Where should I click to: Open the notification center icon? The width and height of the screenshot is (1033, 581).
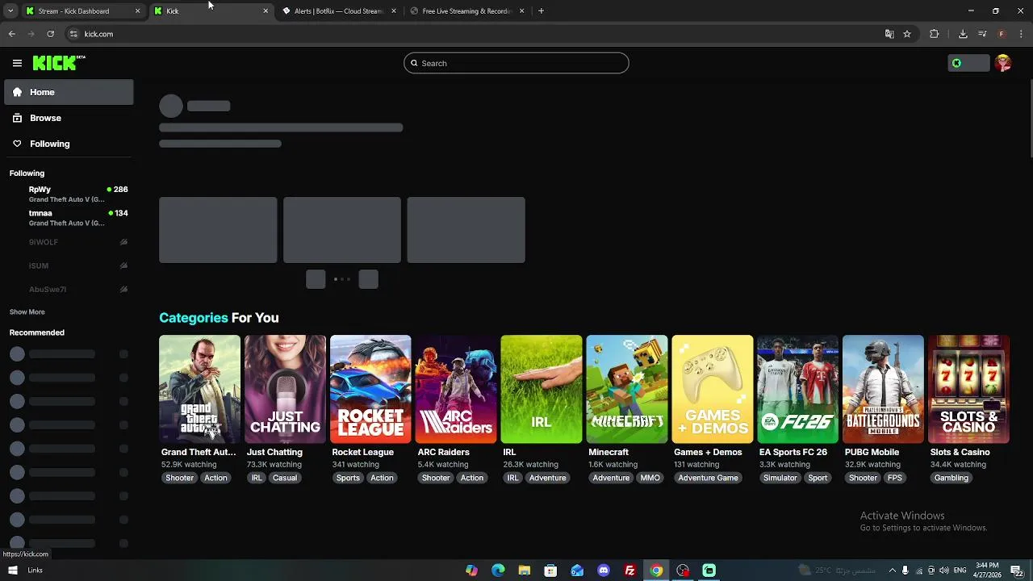click(x=1016, y=571)
